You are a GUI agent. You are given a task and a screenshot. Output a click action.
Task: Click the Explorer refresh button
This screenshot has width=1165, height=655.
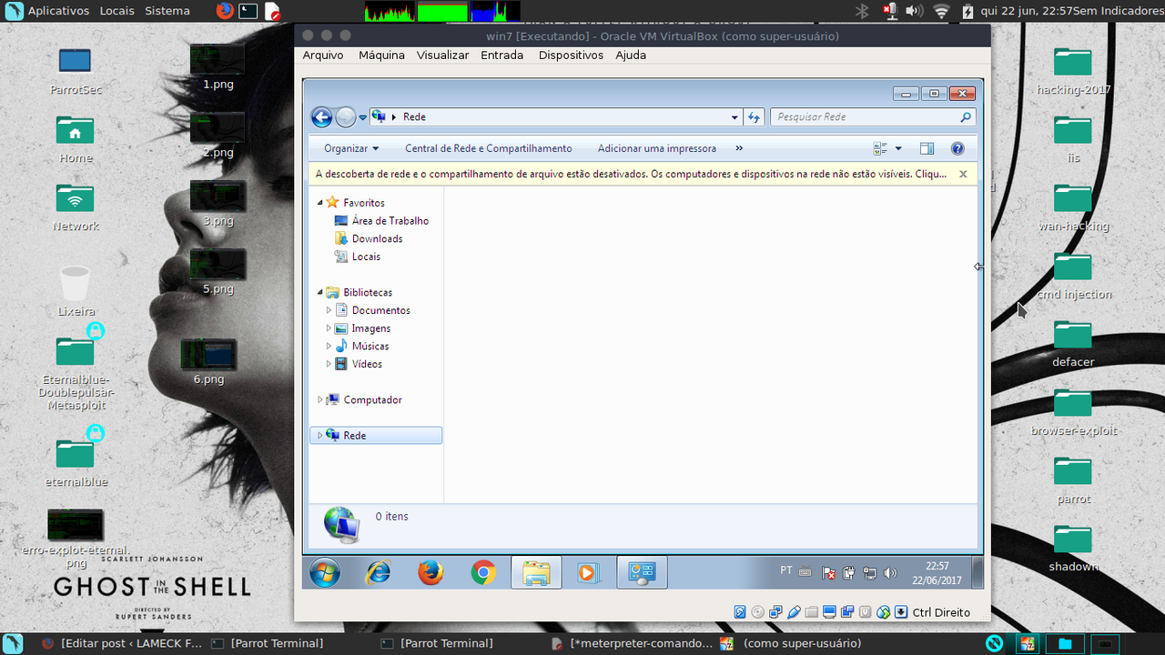point(754,116)
